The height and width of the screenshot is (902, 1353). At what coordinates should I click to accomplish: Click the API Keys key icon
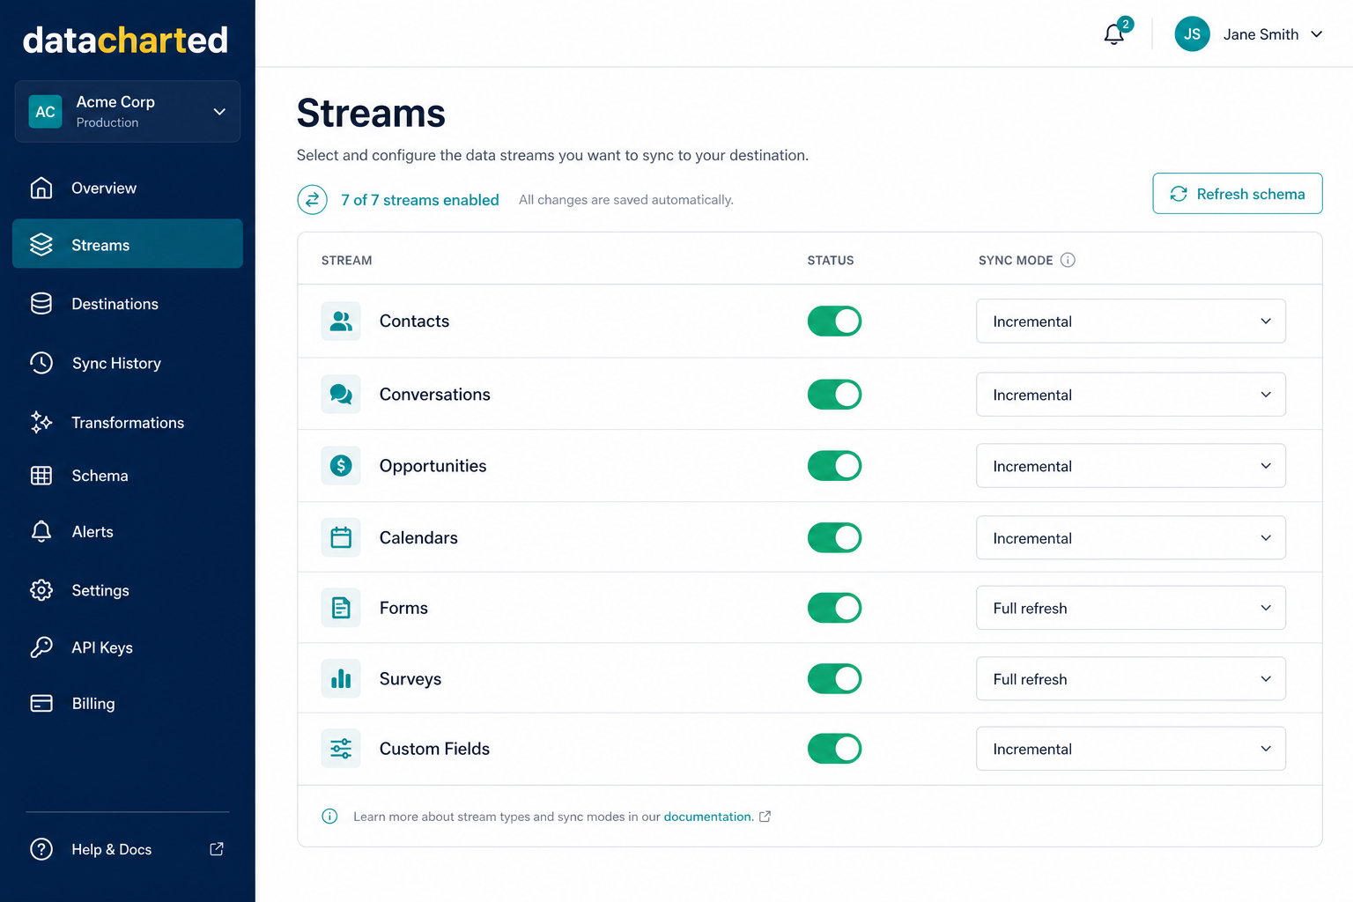point(41,647)
